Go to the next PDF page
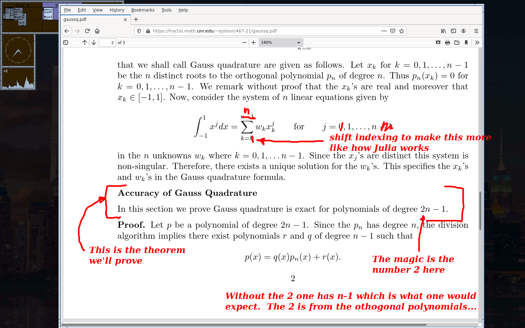Viewport: 525px width, 328px height. tap(94, 42)
